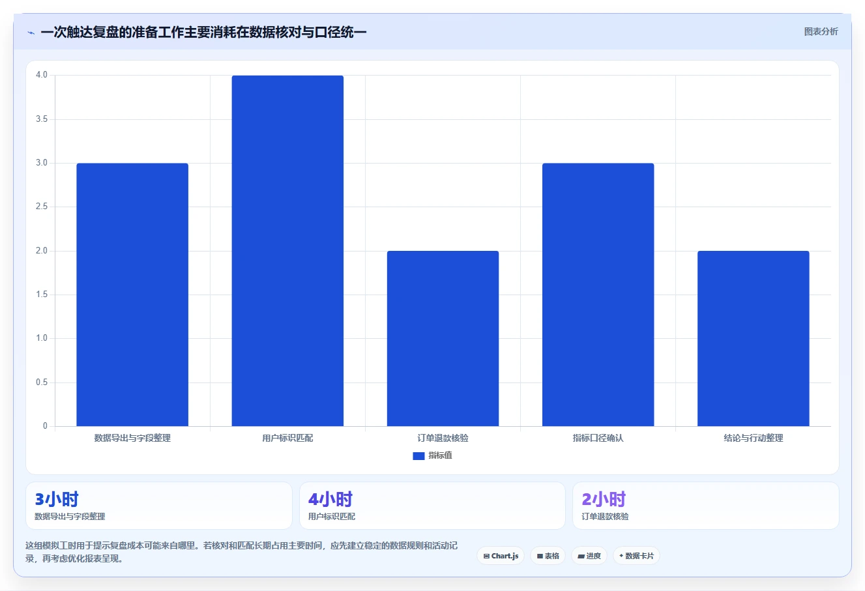Click the 订单退款核验 x-axis label
The image size is (865, 591).
[443, 438]
